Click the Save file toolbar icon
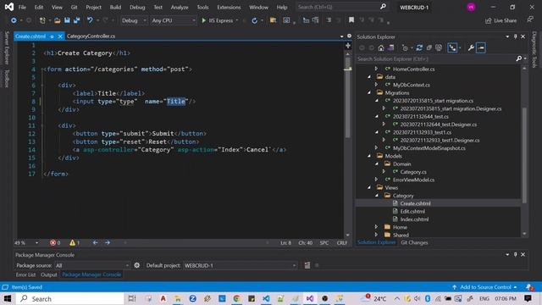This screenshot has width=542, height=305. (x=67, y=20)
